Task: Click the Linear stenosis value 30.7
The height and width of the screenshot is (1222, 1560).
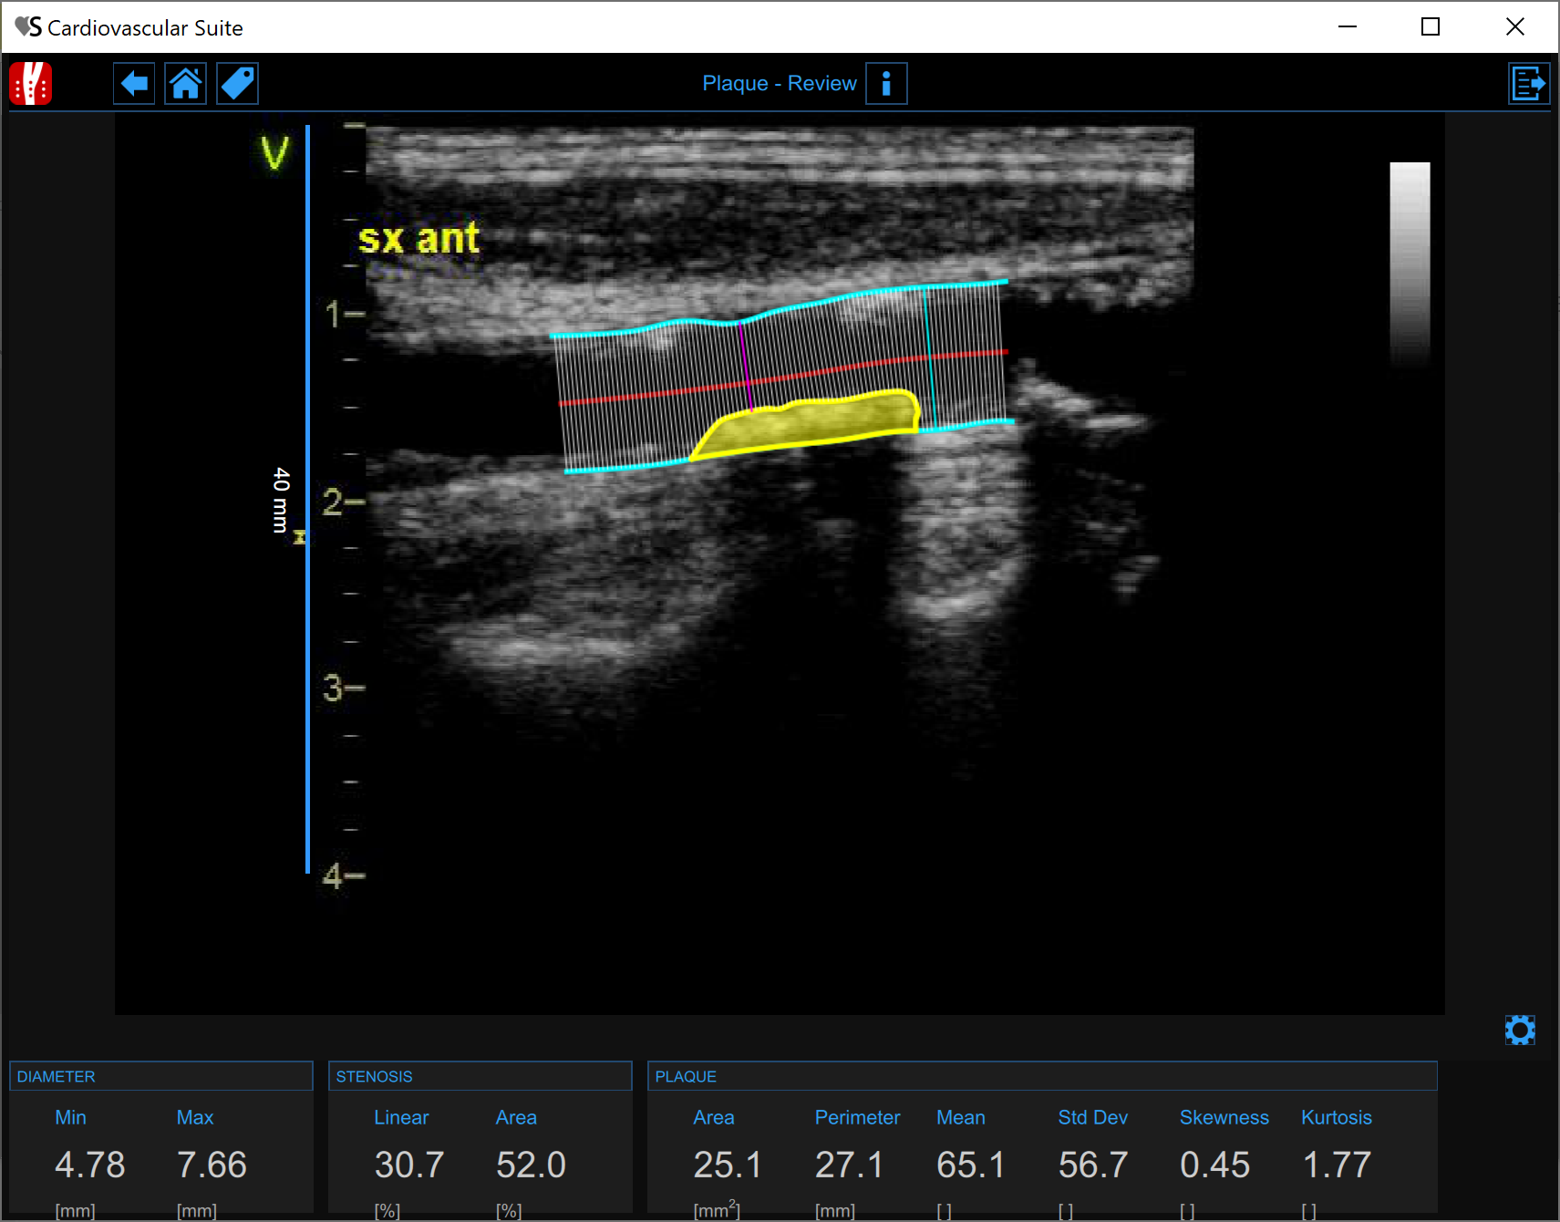Action: (x=408, y=1165)
